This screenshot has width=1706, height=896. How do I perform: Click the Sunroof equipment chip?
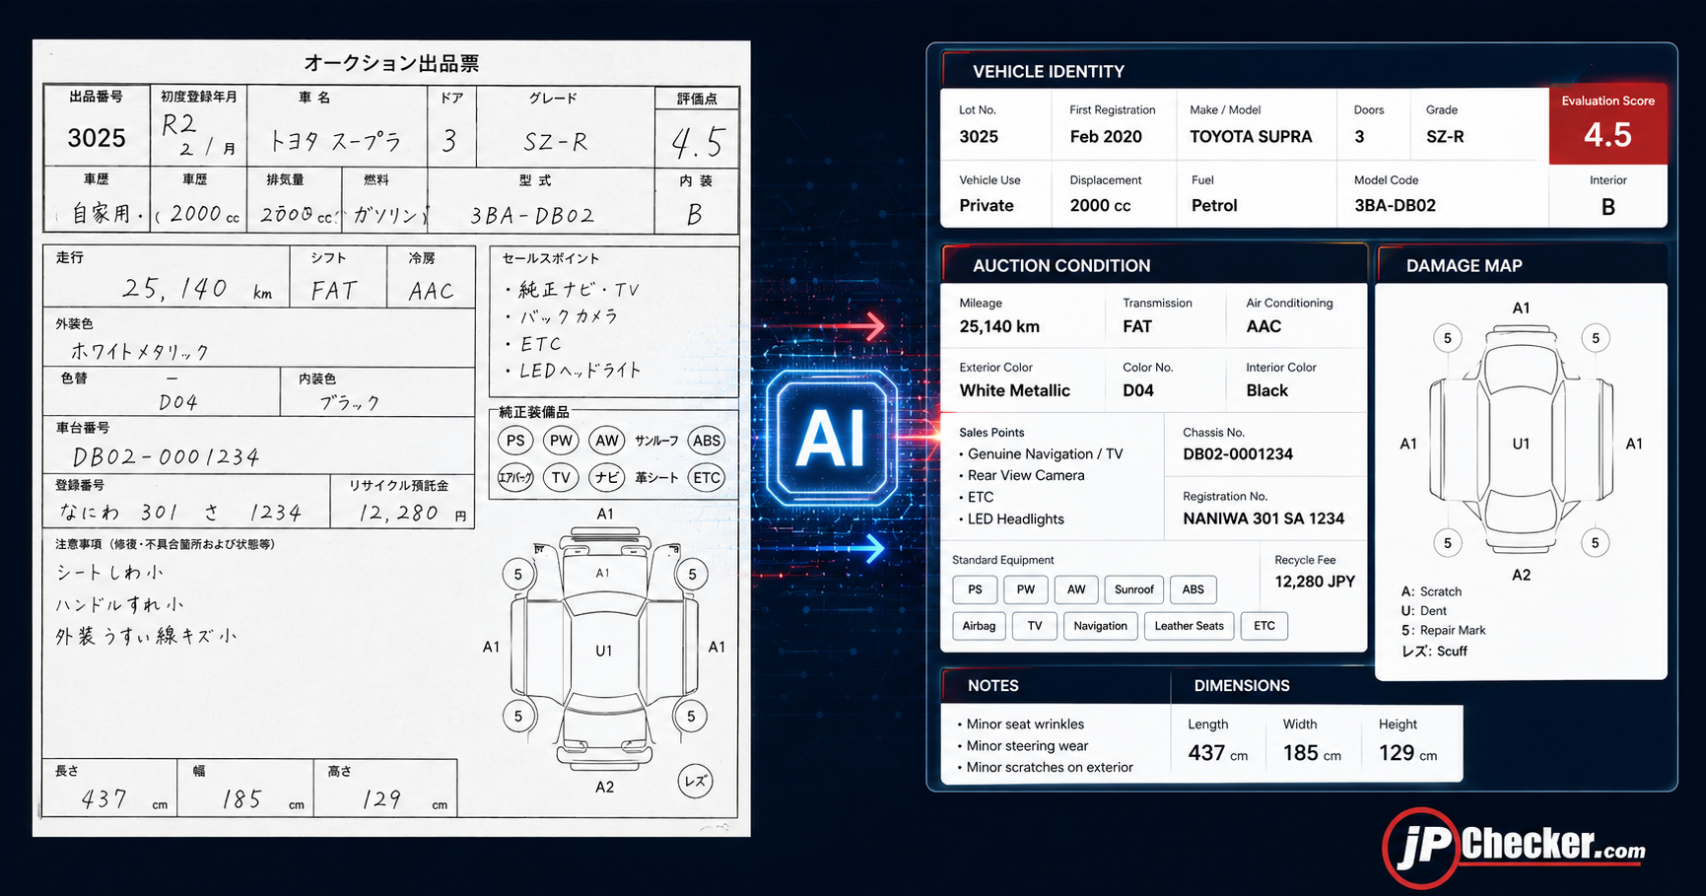[x=1134, y=589]
